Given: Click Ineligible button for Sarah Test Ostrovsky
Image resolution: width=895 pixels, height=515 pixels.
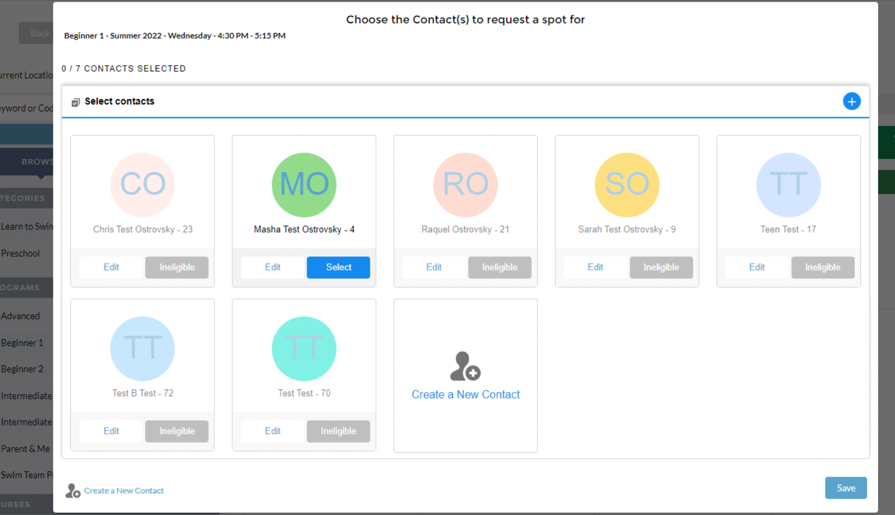Looking at the screenshot, I should click(x=661, y=267).
